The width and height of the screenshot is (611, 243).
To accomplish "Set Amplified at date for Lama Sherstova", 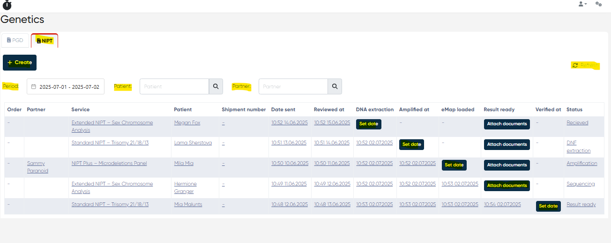I will (411, 144).
